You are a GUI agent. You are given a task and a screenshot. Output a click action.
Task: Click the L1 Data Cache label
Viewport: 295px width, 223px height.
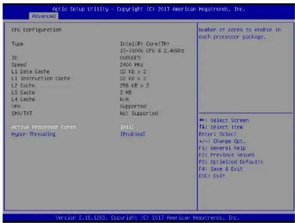point(30,72)
